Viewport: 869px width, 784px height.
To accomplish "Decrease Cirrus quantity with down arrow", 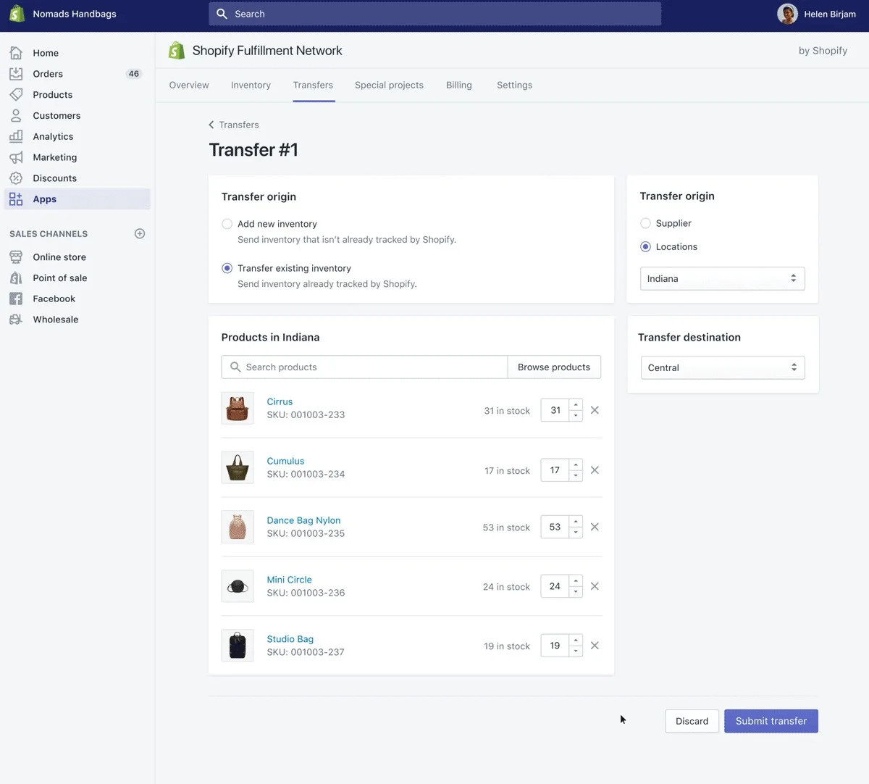I will (576, 416).
